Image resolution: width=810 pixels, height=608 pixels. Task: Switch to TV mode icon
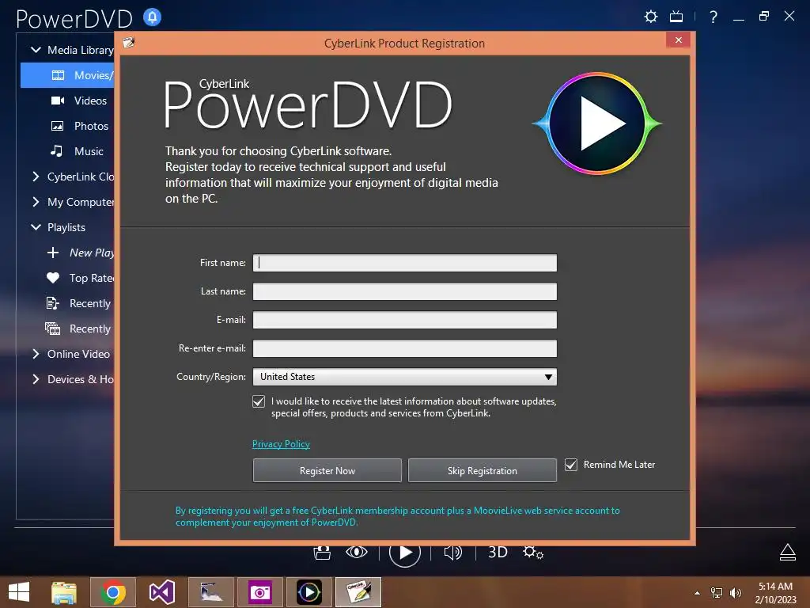(x=676, y=17)
